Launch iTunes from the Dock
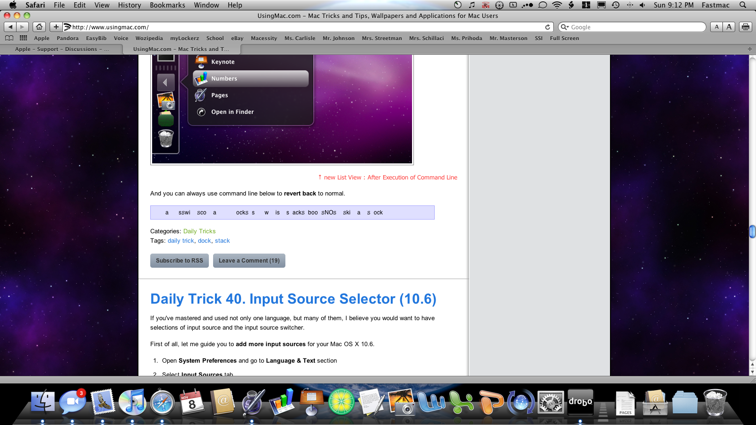756x425 pixels. (132, 402)
